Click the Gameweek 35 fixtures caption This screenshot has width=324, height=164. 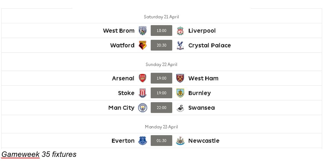click(39, 154)
